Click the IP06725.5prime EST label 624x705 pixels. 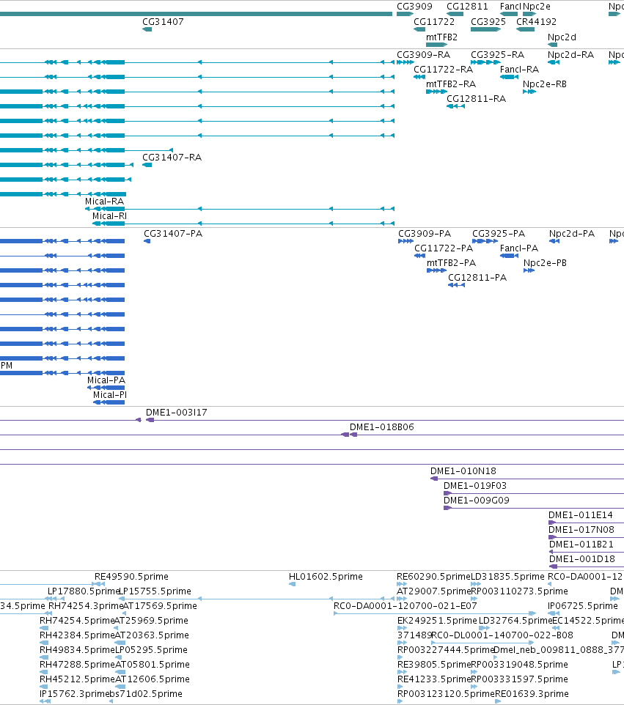pos(583,605)
